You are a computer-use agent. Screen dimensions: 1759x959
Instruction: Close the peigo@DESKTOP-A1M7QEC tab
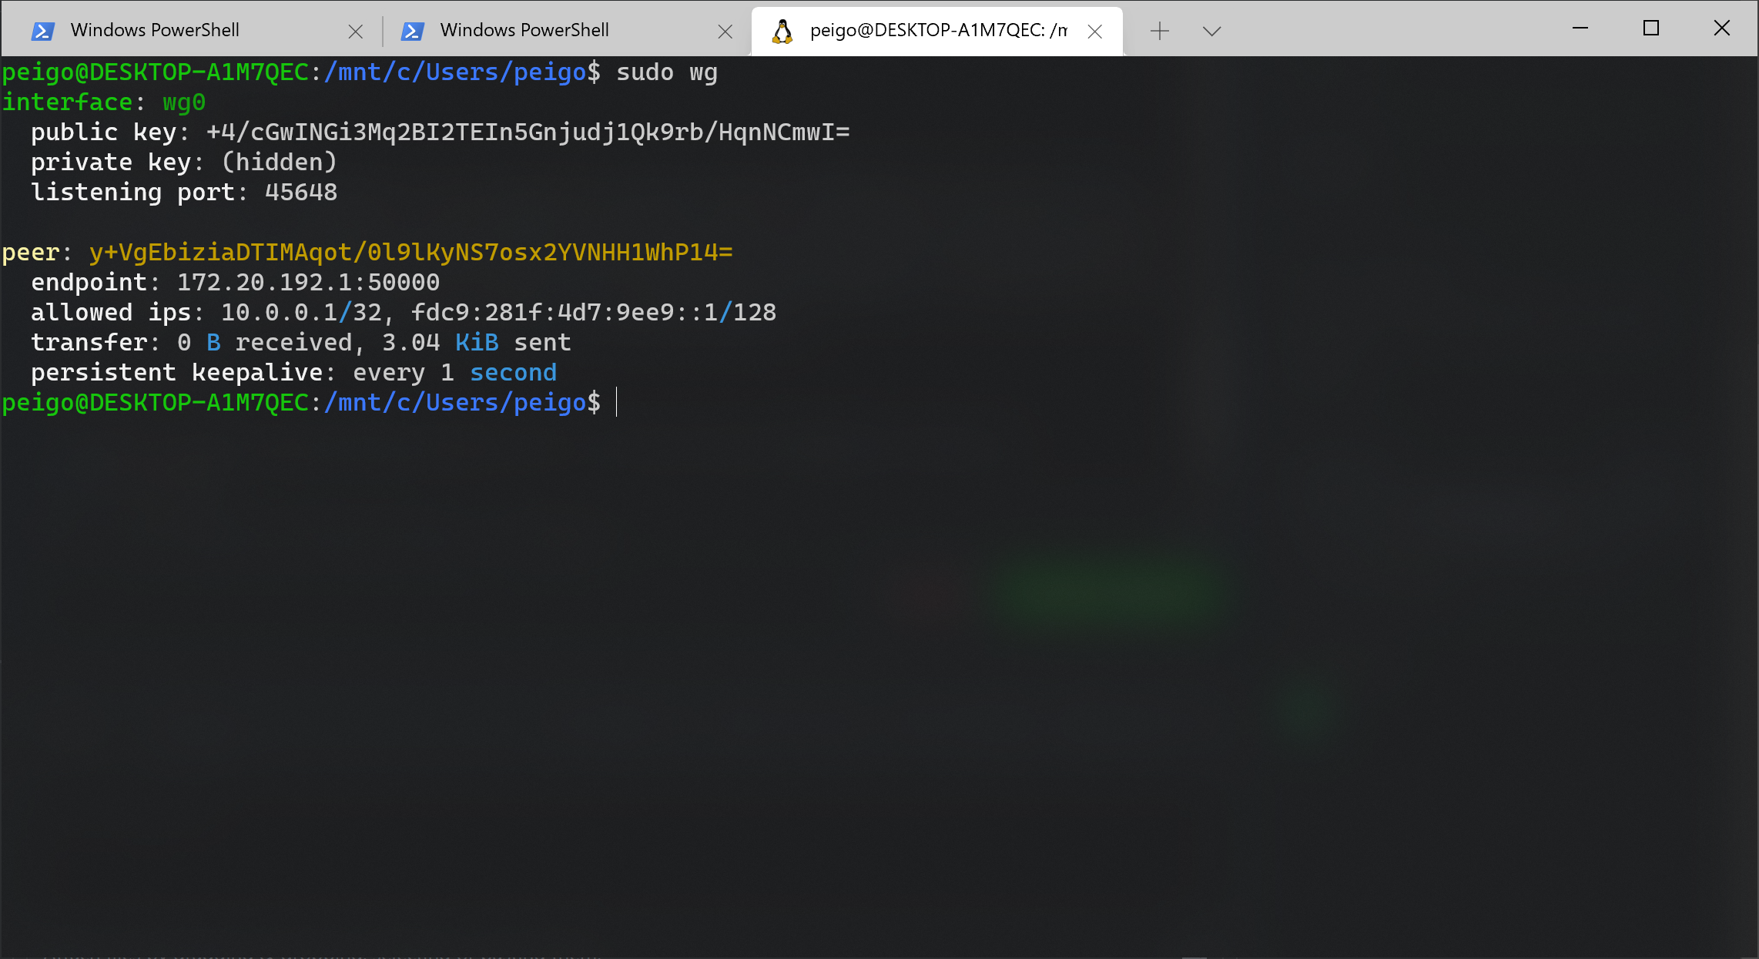tap(1094, 32)
